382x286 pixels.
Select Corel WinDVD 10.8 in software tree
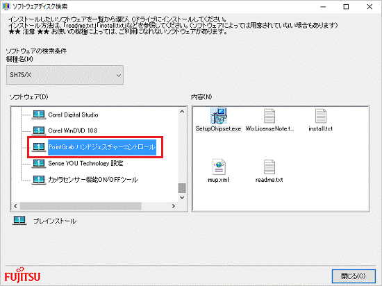pyautogui.click(x=73, y=131)
